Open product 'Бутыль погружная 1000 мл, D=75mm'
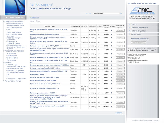164x123 pixels. click(x=45, y=77)
